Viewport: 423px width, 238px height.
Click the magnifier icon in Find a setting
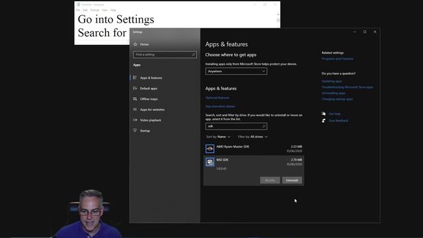193,54
